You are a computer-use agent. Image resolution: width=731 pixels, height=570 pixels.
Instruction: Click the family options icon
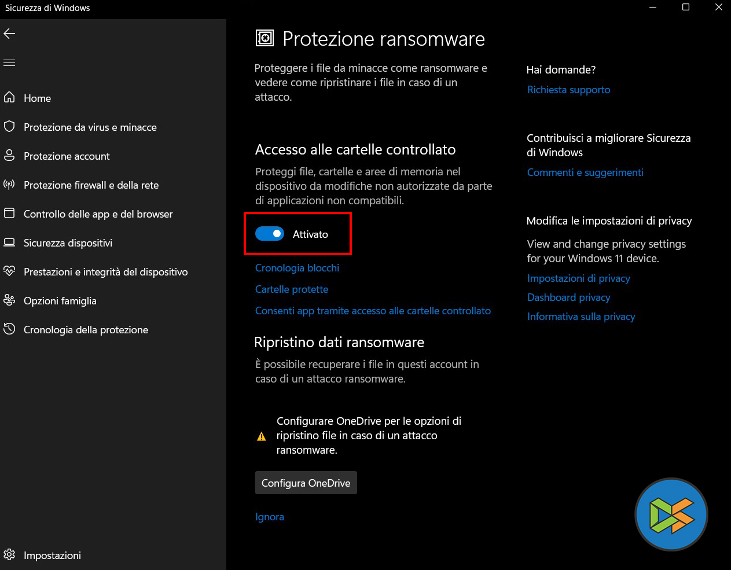tap(9, 300)
